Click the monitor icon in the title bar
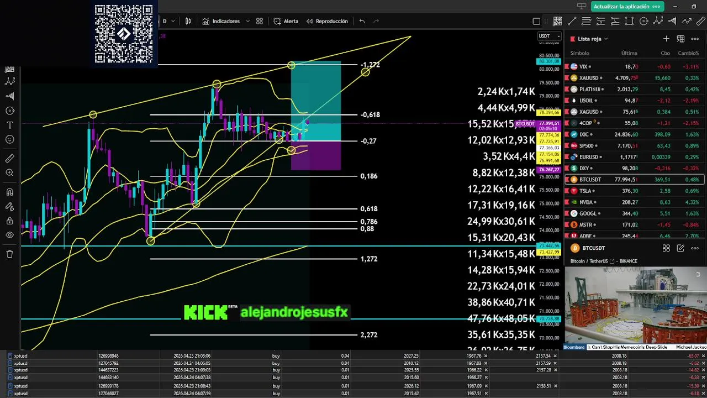The height and width of the screenshot is (398, 707). tap(582, 6)
